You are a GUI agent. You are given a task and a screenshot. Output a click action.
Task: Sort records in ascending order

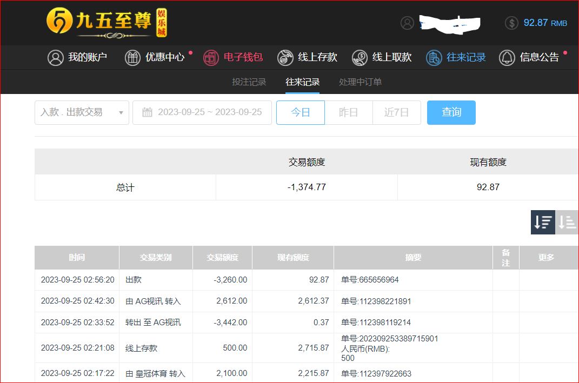567,222
